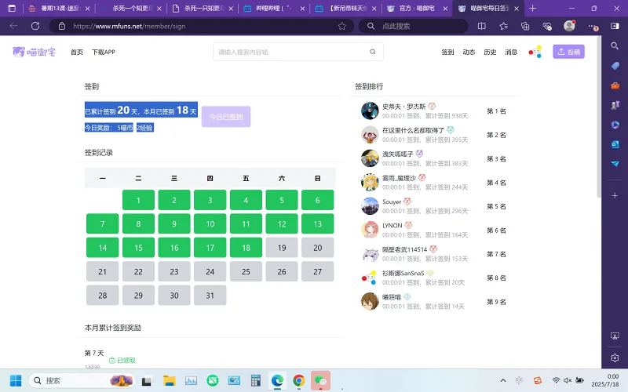Add sidebar app with plus icon
The height and width of the screenshot is (392, 628).
(x=615, y=195)
